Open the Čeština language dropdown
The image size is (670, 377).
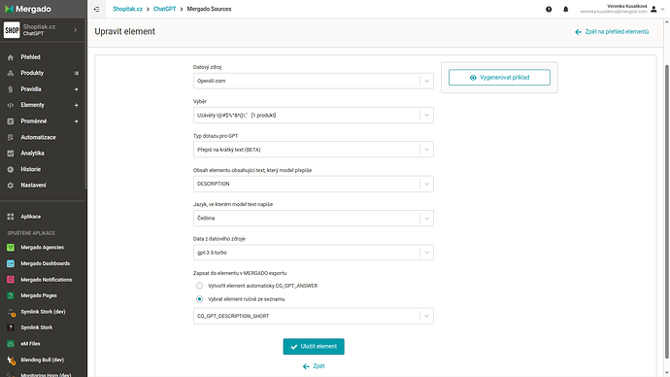coord(314,218)
